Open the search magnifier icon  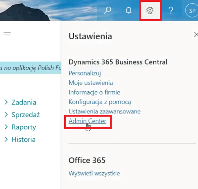coord(107,10)
